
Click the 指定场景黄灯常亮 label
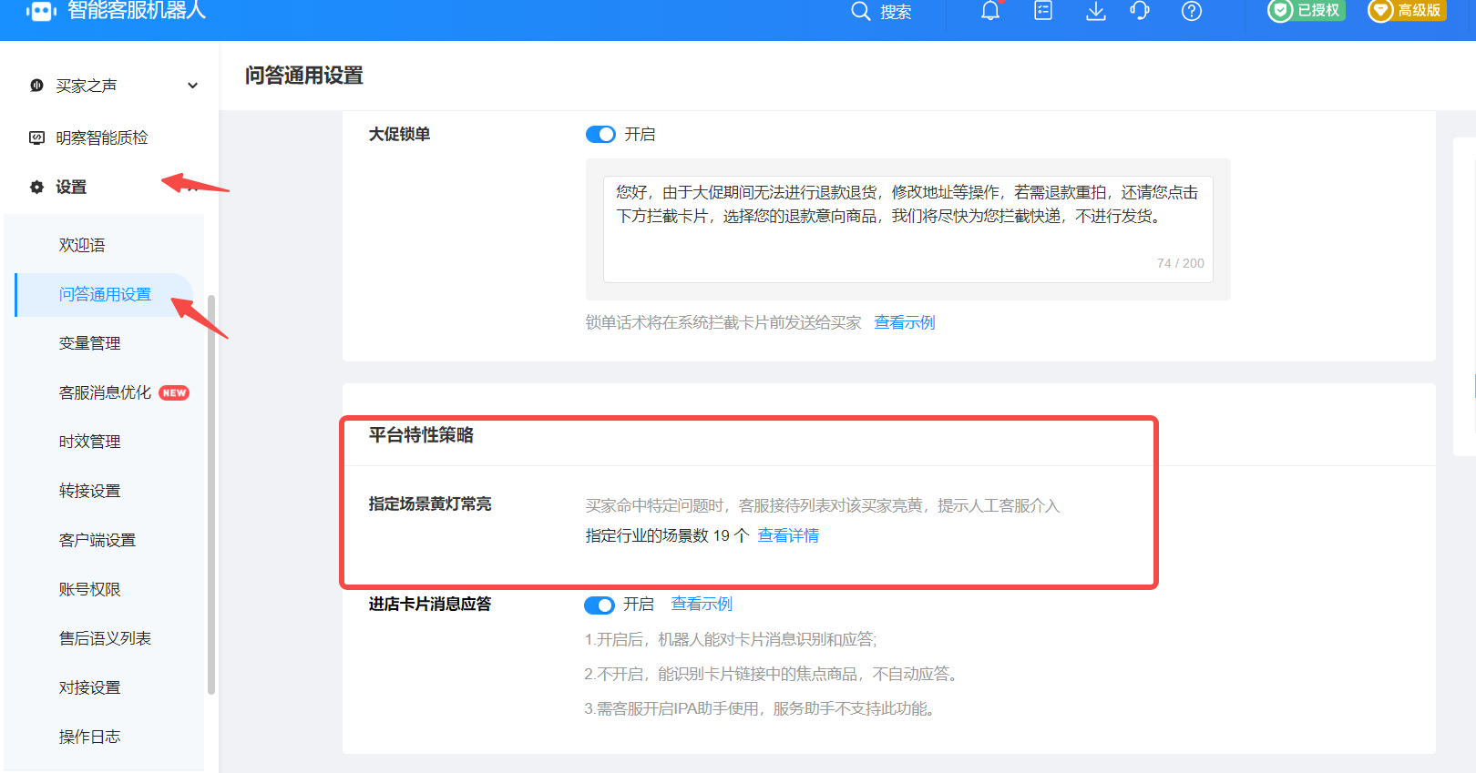[x=430, y=503]
